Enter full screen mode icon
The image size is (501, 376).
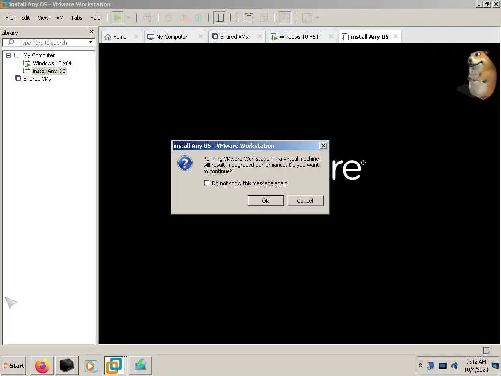pos(249,18)
